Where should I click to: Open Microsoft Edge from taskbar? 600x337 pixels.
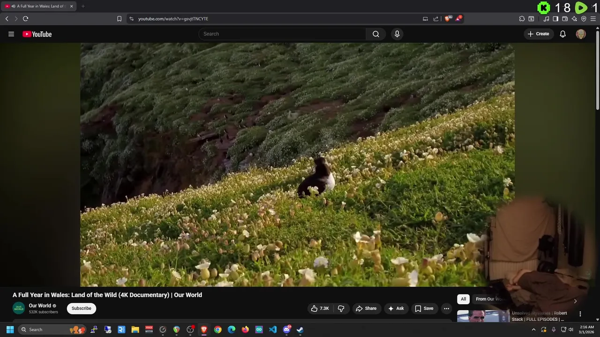coord(232,330)
